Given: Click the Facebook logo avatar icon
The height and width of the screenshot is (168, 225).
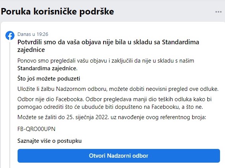Looking at the screenshot, I should (x=10, y=36).
